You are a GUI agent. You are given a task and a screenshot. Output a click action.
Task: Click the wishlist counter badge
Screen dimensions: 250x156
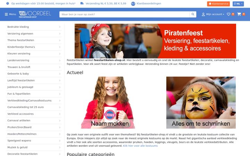[x=233, y=14]
